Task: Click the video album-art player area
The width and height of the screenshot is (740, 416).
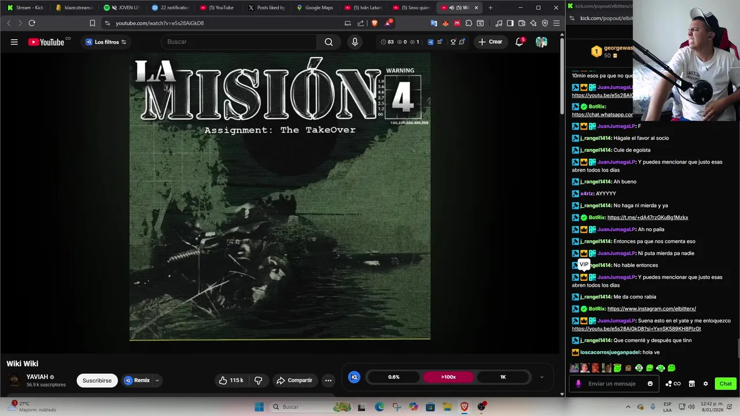Action: point(280,196)
